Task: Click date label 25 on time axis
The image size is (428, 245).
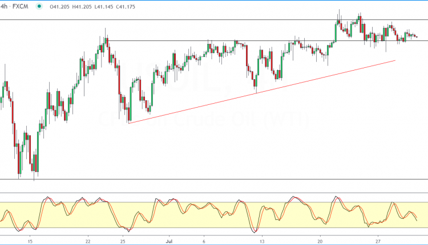Action: [x=123, y=242]
